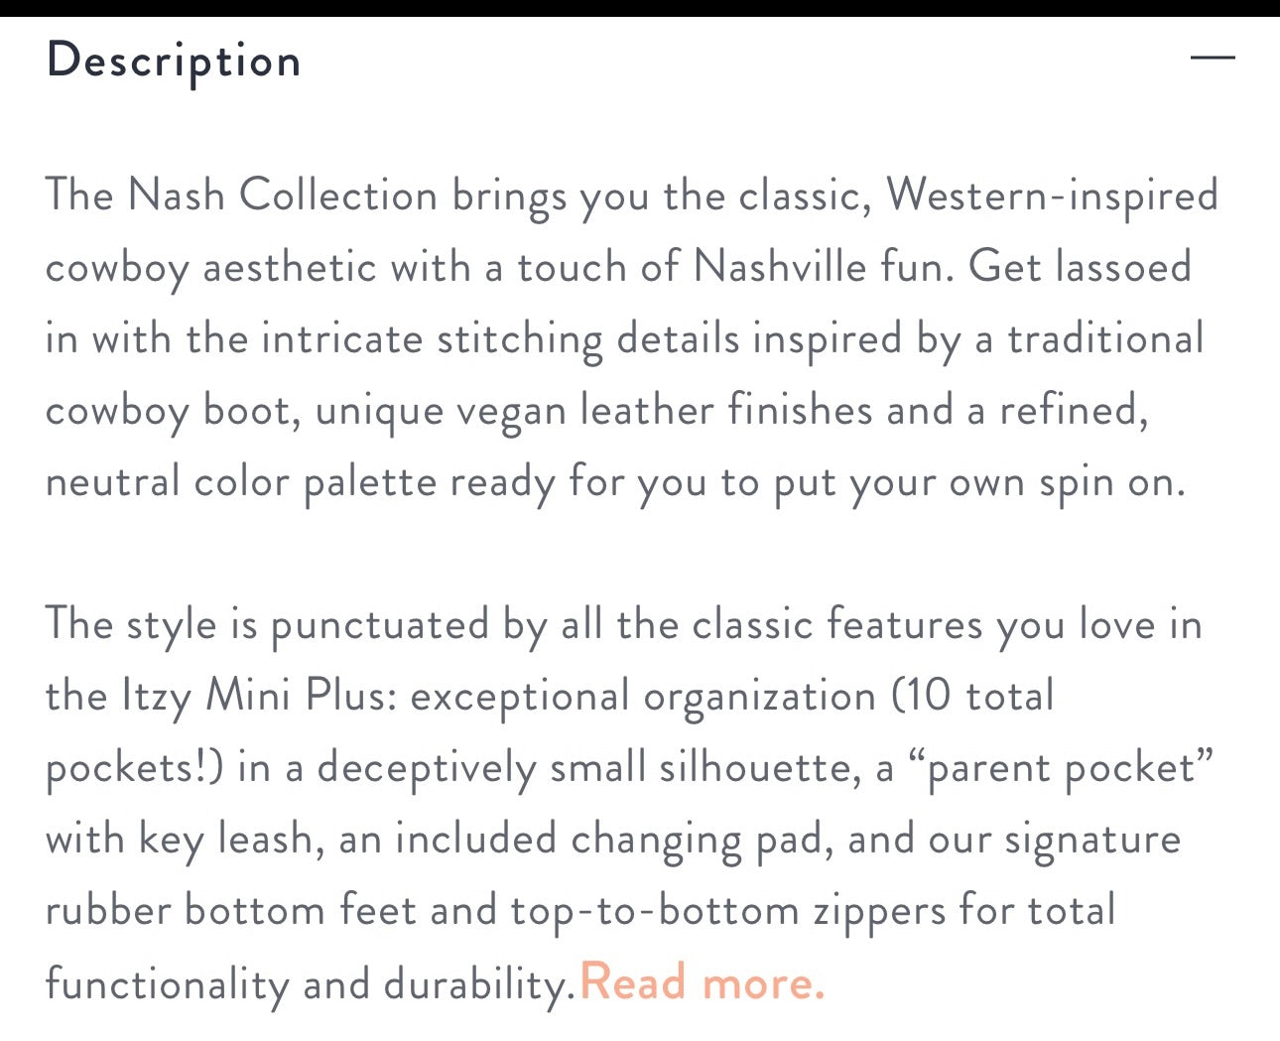Click the quoted phrase 'parent pocket'
Viewport: 1280px width, 1041px height.
(1061, 768)
